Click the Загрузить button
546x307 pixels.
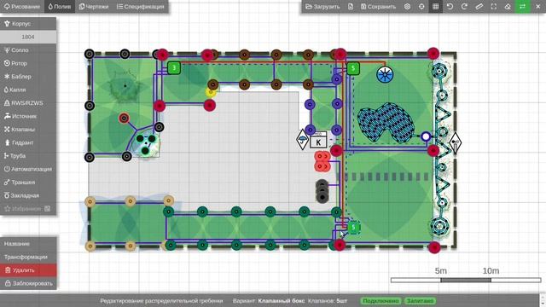pyautogui.click(x=322, y=7)
